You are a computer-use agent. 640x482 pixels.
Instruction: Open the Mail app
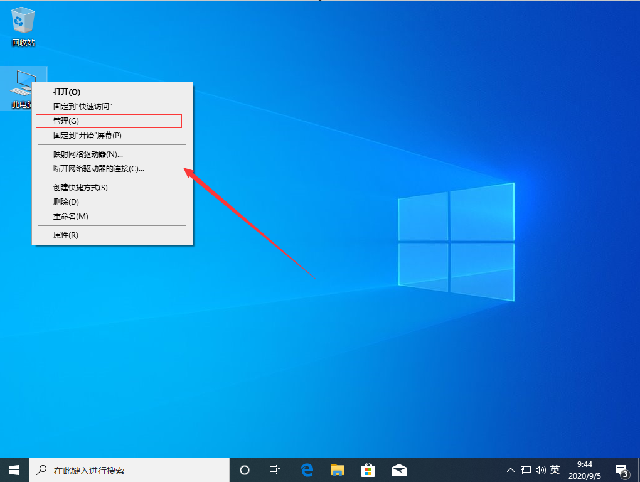[x=398, y=469]
